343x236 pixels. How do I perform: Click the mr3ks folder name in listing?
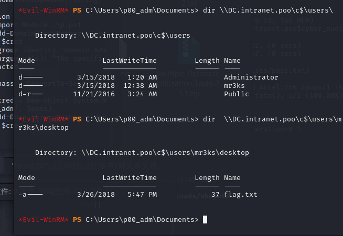click(x=234, y=85)
